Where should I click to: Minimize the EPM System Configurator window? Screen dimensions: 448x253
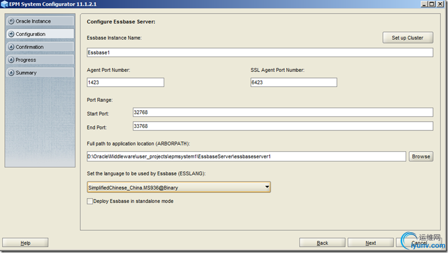coord(424,4)
